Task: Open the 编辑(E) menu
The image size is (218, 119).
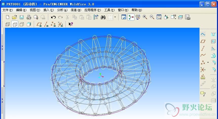Action: [x=21, y=10]
